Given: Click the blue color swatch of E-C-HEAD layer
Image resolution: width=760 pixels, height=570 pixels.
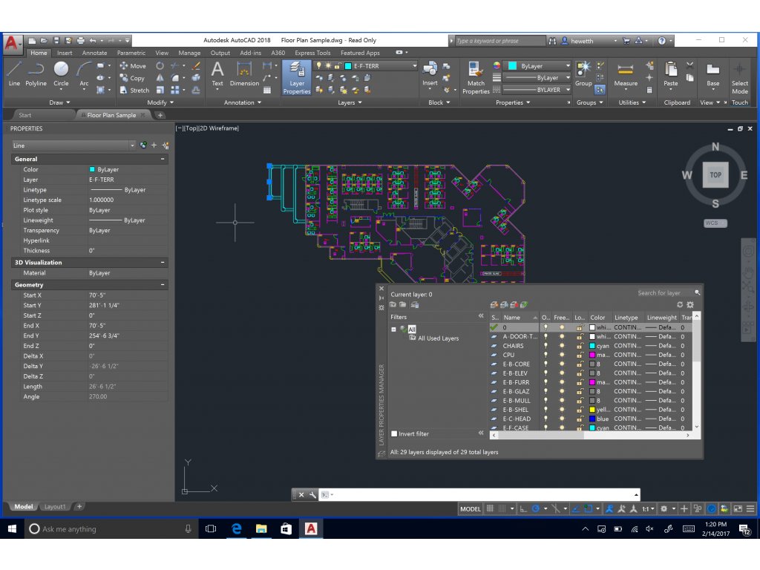Looking at the screenshot, I should point(592,419).
